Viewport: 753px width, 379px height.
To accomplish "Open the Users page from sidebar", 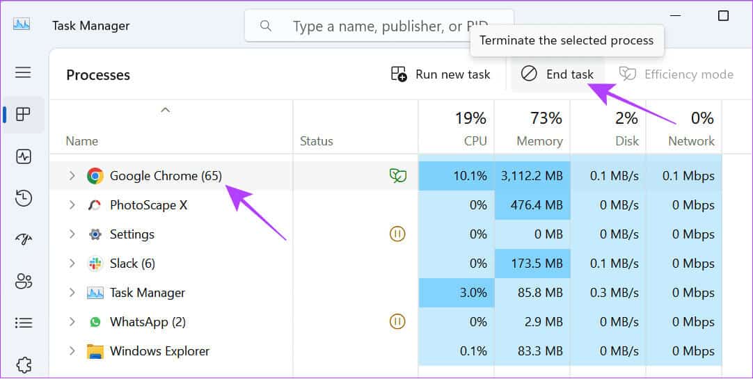I will 23,281.
